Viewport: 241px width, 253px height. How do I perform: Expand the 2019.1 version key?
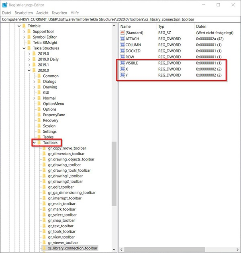(x=29, y=65)
